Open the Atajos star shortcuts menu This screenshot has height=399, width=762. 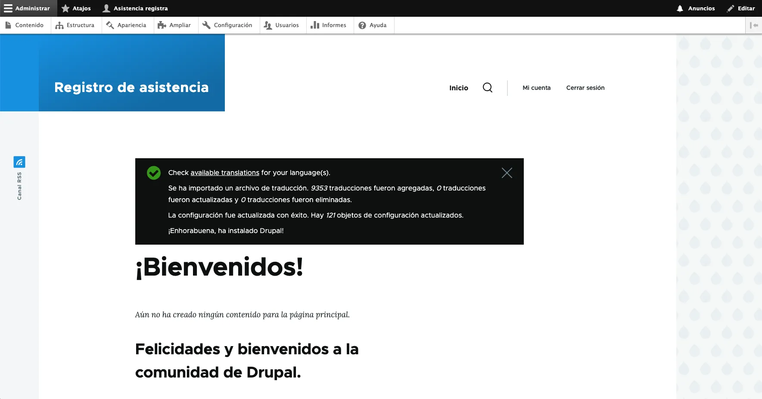click(x=76, y=8)
